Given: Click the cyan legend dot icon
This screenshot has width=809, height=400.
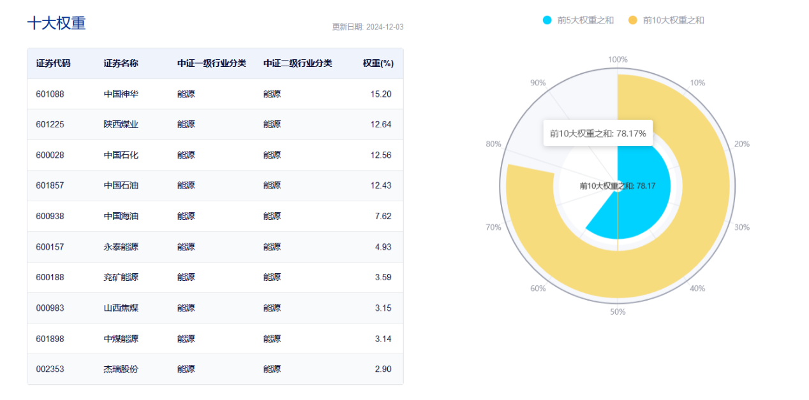Looking at the screenshot, I should click(x=547, y=20).
